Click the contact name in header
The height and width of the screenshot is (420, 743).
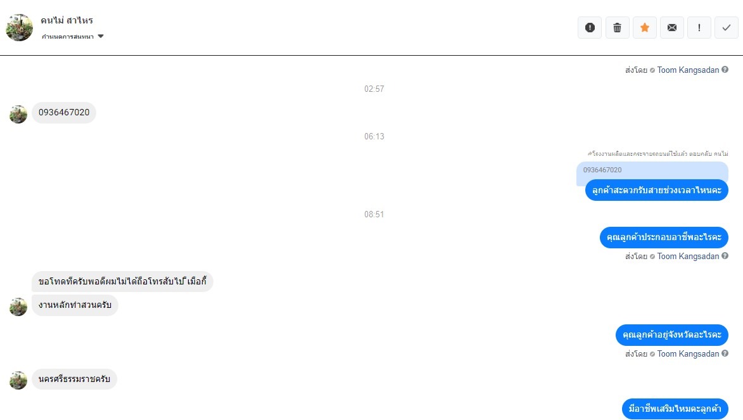pyautogui.click(x=67, y=20)
